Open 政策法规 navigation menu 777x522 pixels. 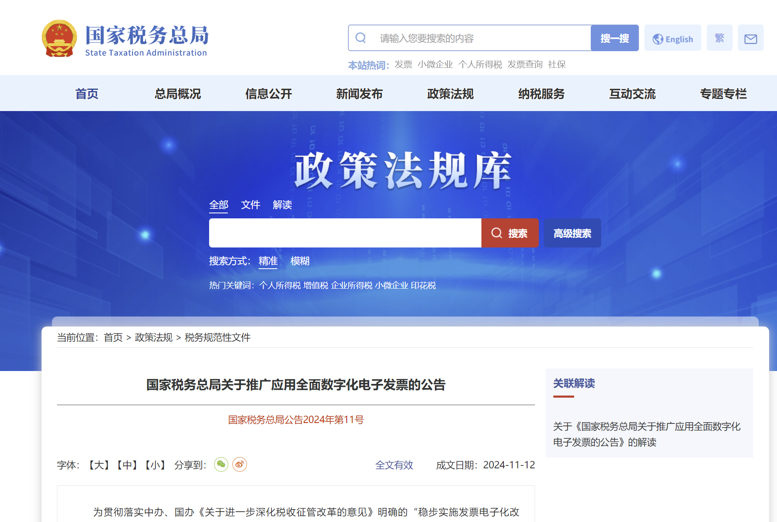tap(450, 94)
